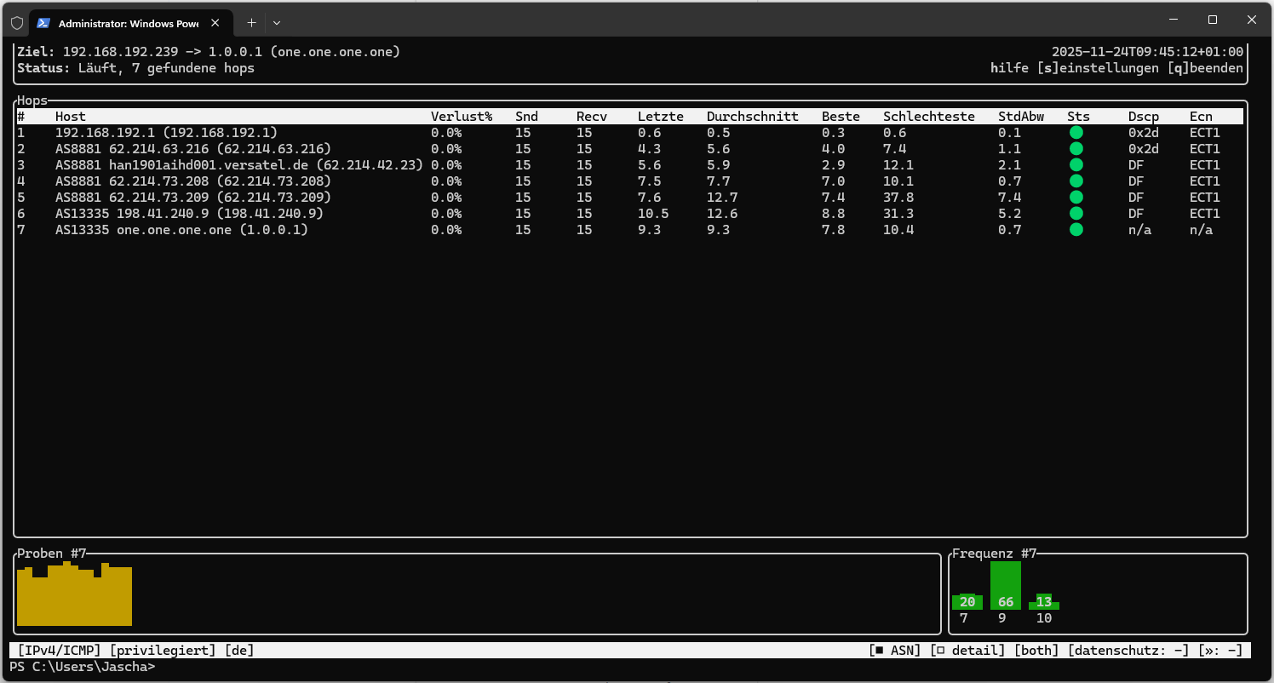The image size is (1274, 683).
Task: Select the host AS8881 62.214.73.209
Action: 193,198
